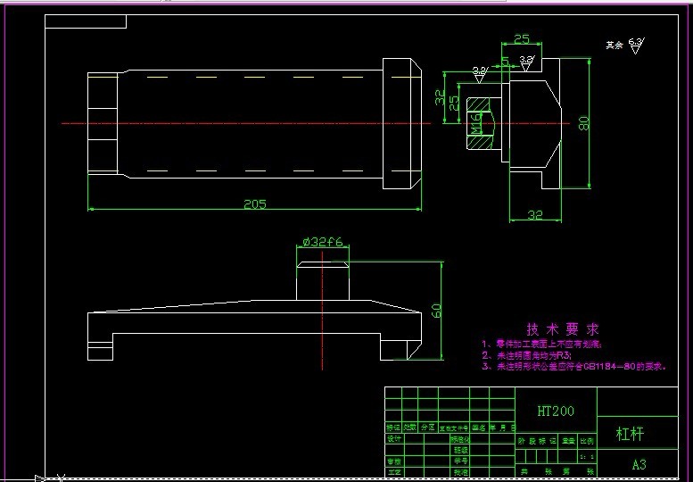693x482 pixels.
Task: Click the 6.3 surface roughness symbol near 其余
Action: click(636, 46)
